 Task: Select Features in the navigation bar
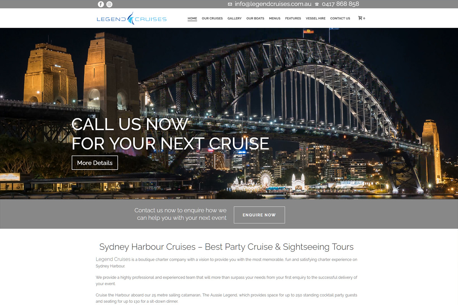pos(293,18)
